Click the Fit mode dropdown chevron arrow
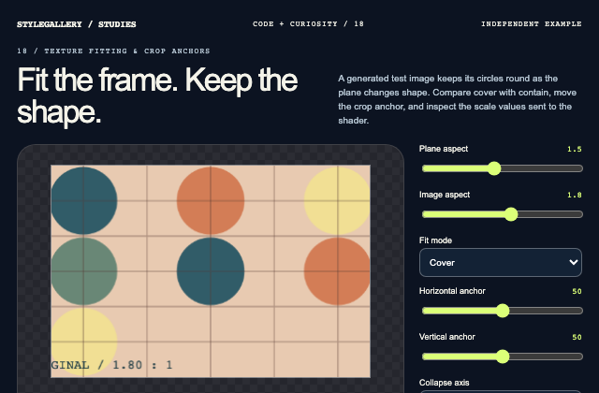The width and height of the screenshot is (599, 393). pos(573,262)
